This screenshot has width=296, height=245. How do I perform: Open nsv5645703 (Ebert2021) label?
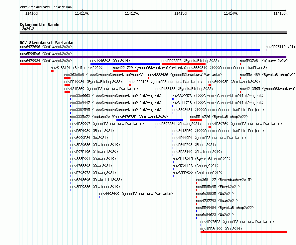(x=195, y=145)
